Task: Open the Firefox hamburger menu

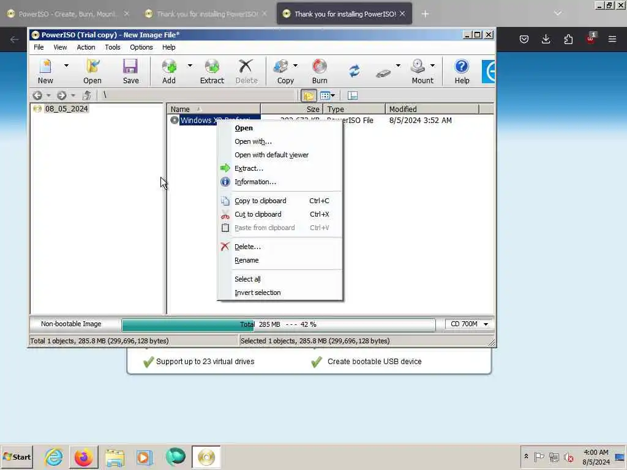Action: pyautogui.click(x=612, y=39)
